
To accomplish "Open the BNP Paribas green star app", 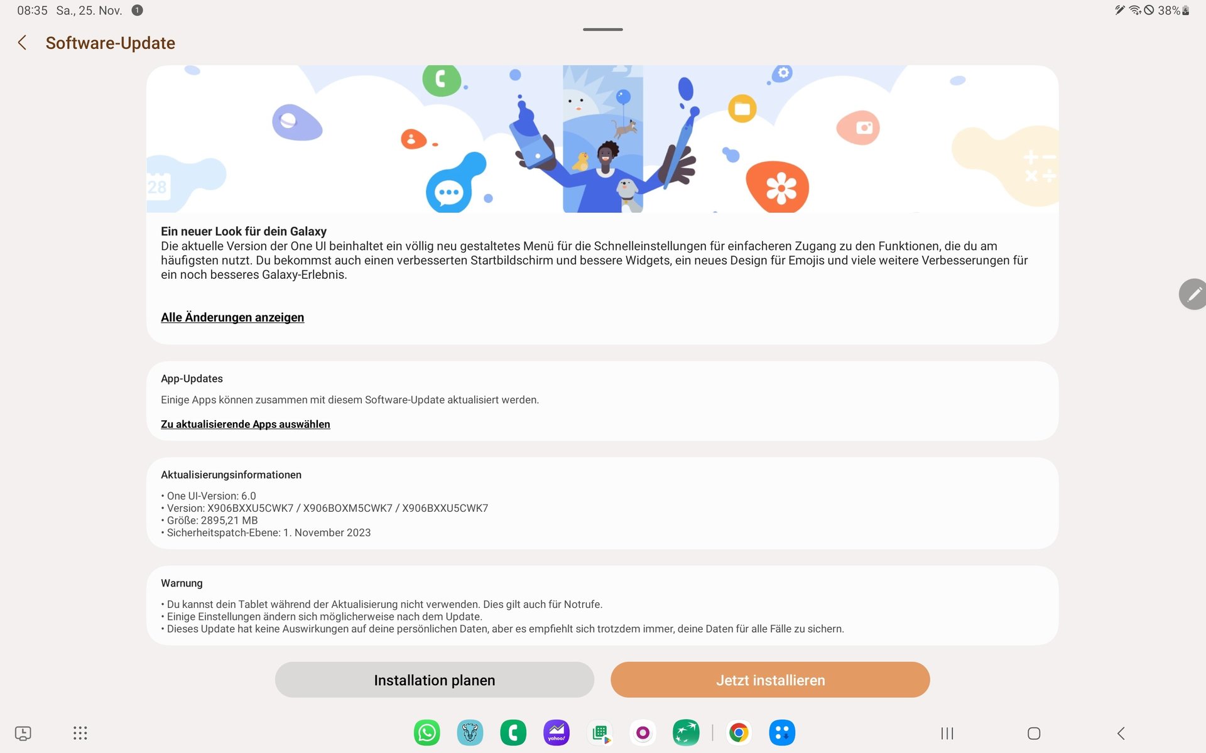I will [686, 732].
